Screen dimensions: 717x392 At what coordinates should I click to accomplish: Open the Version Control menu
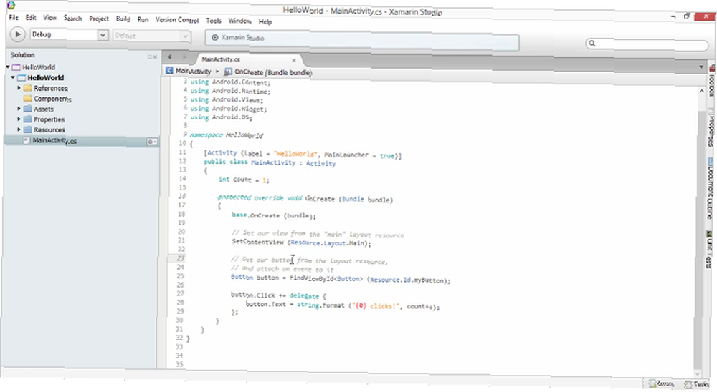pyautogui.click(x=177, y=20)
